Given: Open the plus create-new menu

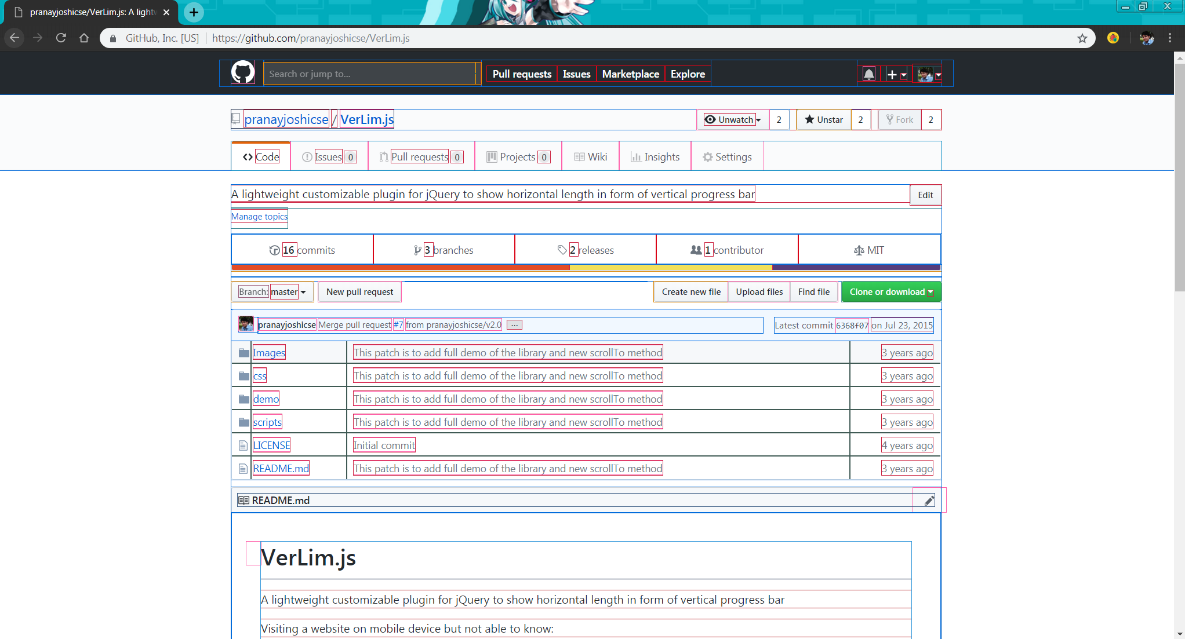Looking at the screenshot, I should [x=896, y=74].
